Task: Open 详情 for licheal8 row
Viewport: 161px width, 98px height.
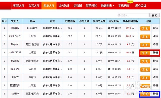Action: tap(155, 28)
